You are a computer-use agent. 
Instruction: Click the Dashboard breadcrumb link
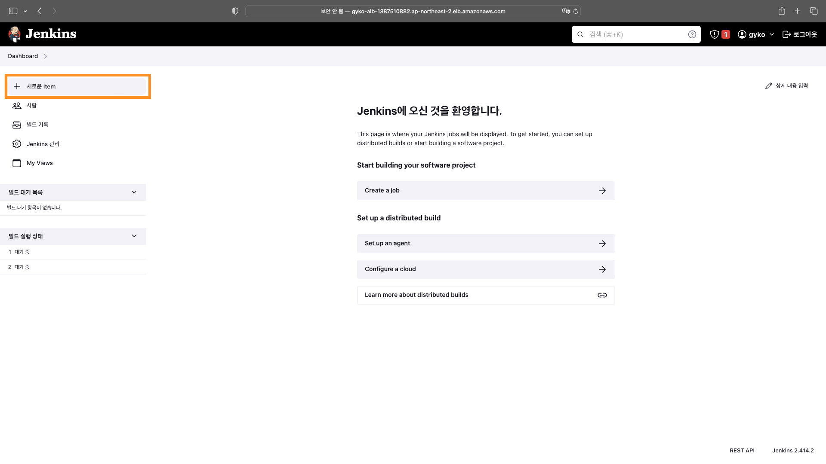coord(23,56)
